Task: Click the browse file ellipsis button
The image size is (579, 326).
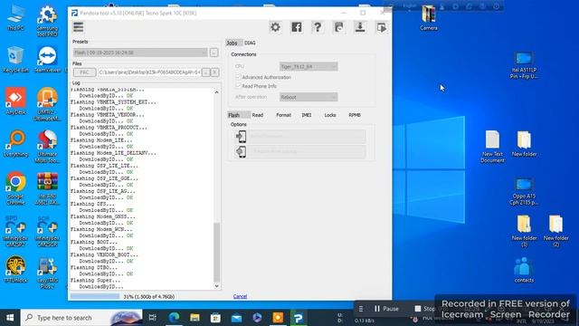Action: point(206,72)
